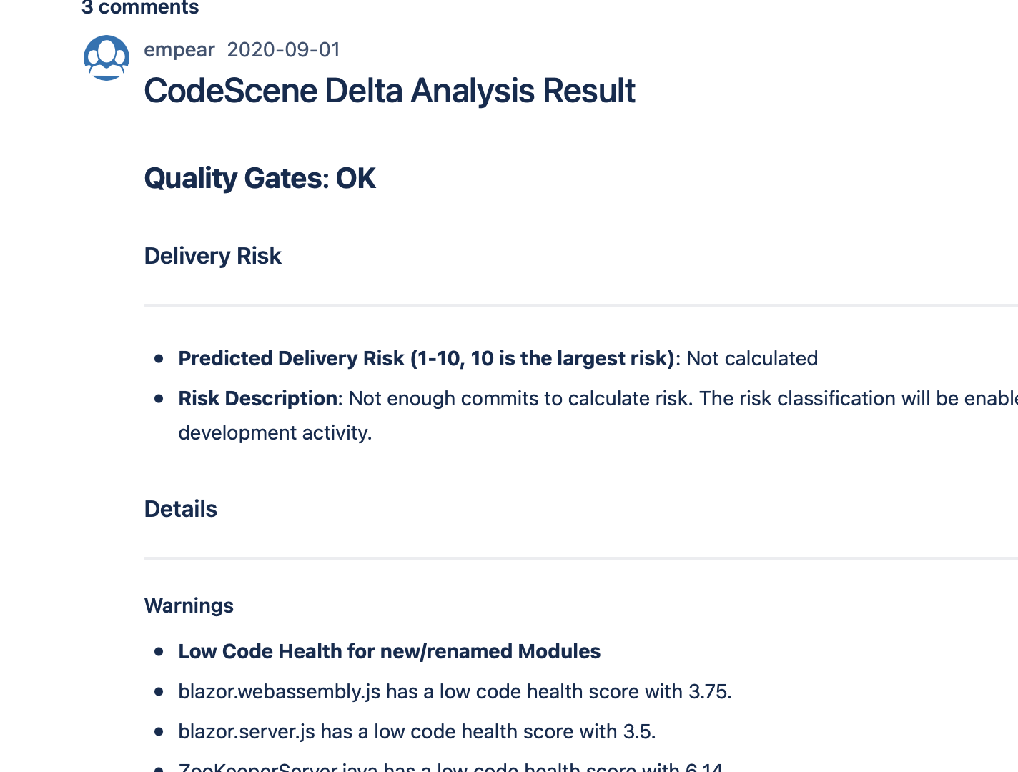Click the Quality Gates: OK heading
This screenshot has width=1018, height=772.
click(x=260, y=179)
